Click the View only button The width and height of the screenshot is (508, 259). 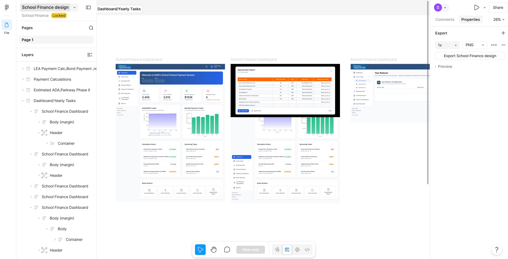251,250
